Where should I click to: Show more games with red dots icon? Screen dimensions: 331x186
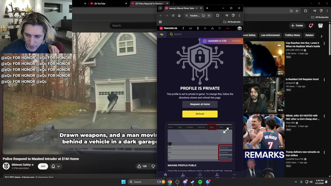tap(228, 28)
